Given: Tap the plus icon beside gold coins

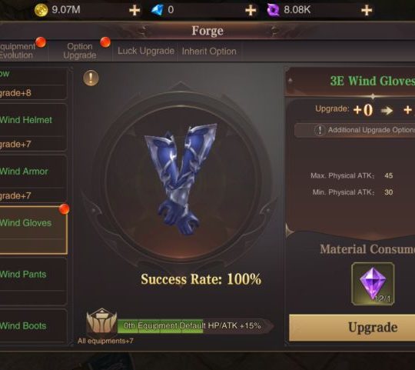Looking at the screenshot, I should coord(134,10).
